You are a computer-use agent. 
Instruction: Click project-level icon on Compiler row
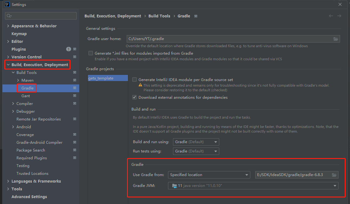coord(75,103)
